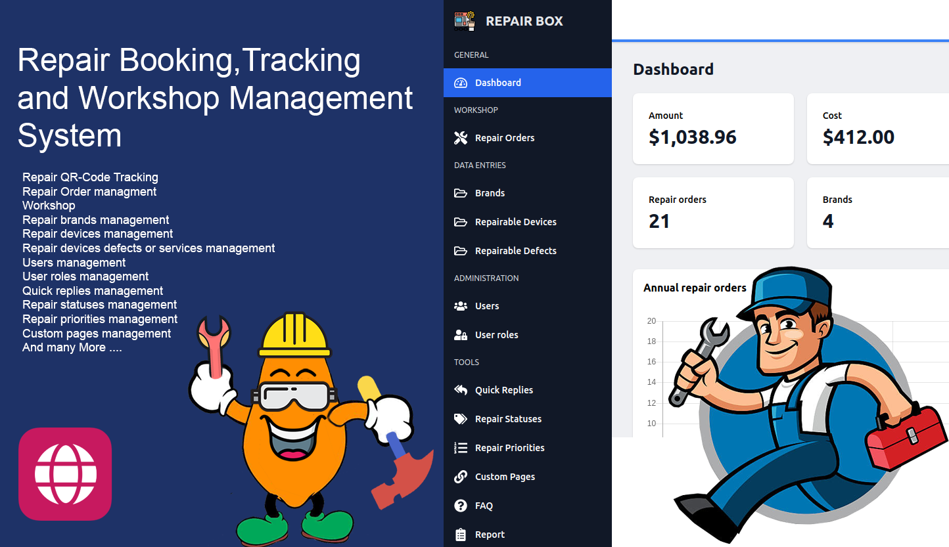Image resolution: width=949 pixels, height=547 pixels.
Task: Click the Dashboard gauge icon
Action: click(x=461, y=83)
